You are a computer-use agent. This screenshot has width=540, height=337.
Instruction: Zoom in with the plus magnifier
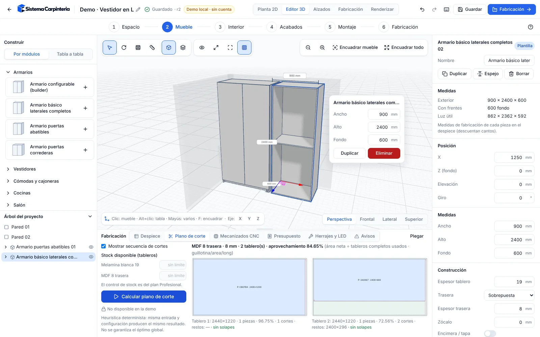coord(322,48)
